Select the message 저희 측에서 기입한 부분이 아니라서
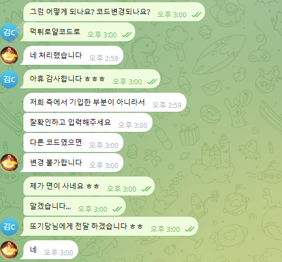This screenshot has width=282, height=262. pos(105,102)
